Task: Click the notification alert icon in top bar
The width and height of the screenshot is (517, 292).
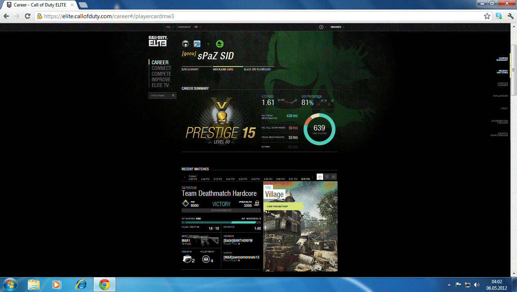Action: 321,27
